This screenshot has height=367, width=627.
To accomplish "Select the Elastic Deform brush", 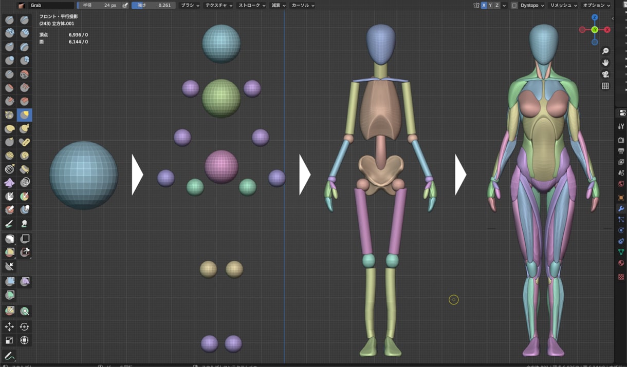I will [9, 128].
